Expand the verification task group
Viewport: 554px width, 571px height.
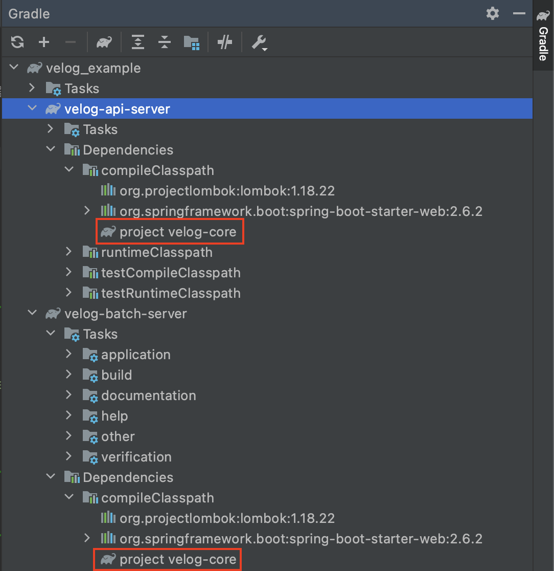pyautogui.click(x=69, y=455)
